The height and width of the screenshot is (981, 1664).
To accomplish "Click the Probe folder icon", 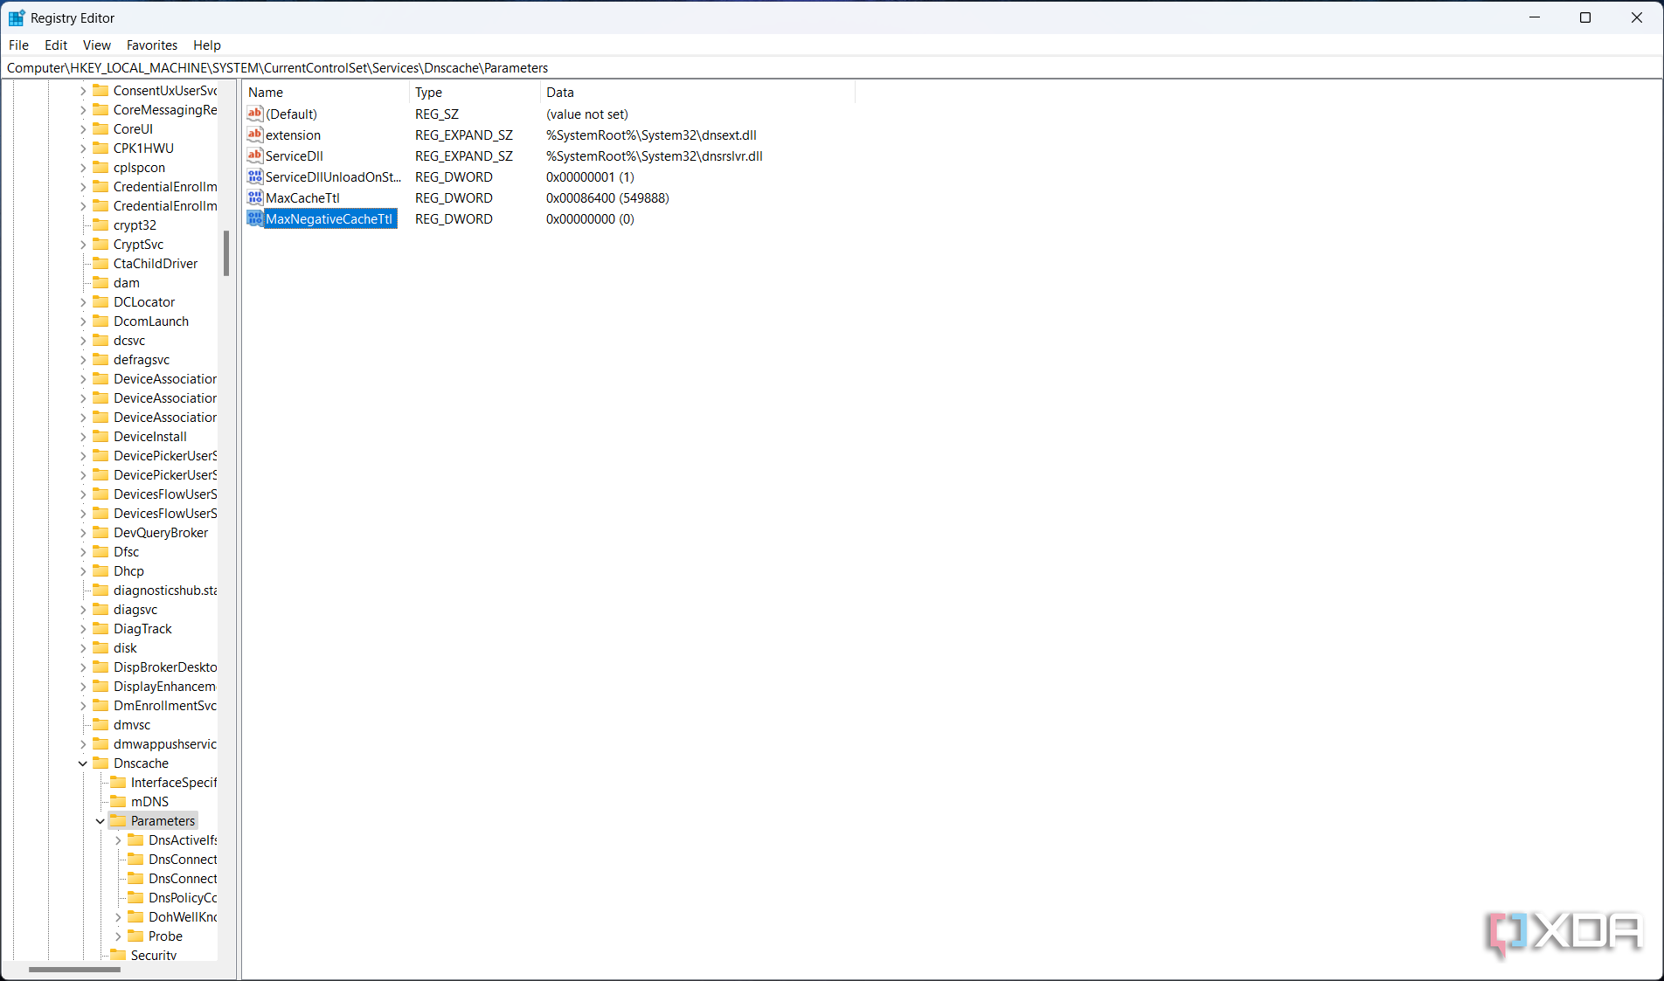I will 135,936.
